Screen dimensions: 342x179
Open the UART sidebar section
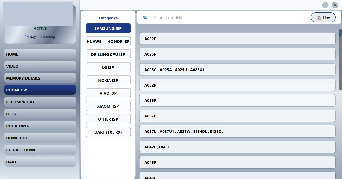[40, 162]
